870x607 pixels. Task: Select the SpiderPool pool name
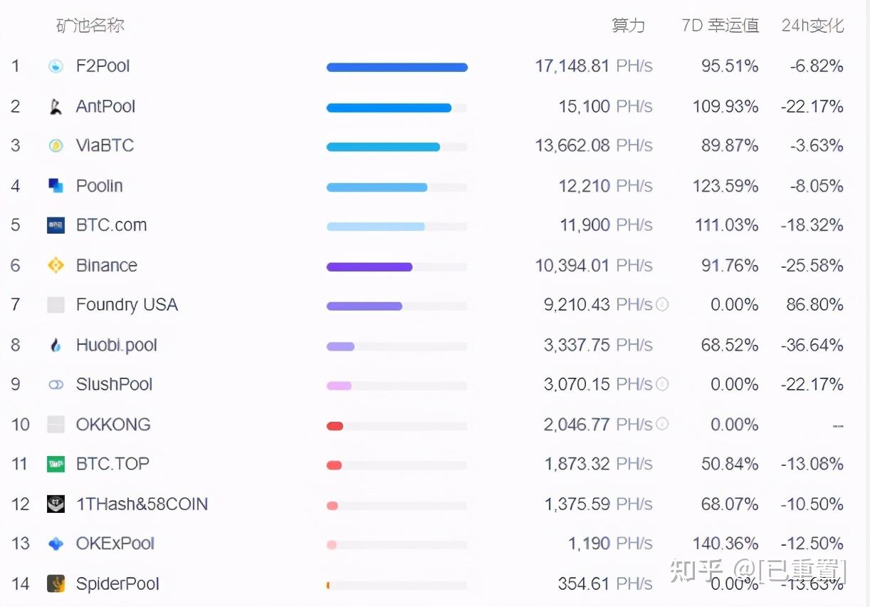pos(117,584)
